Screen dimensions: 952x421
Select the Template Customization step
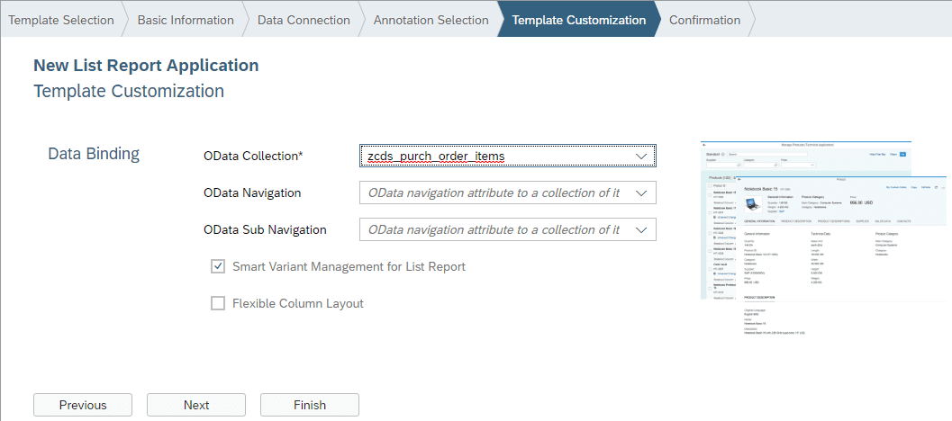pos(578,20)
